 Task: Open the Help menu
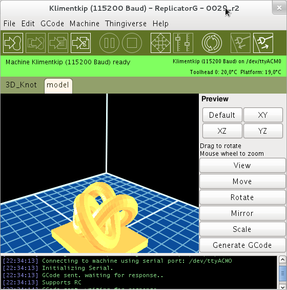[x=160, y=24]
